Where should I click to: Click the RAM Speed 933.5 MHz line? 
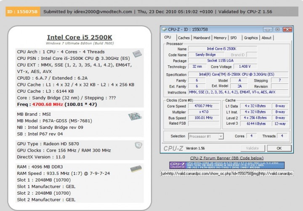(x=64, y=174)
